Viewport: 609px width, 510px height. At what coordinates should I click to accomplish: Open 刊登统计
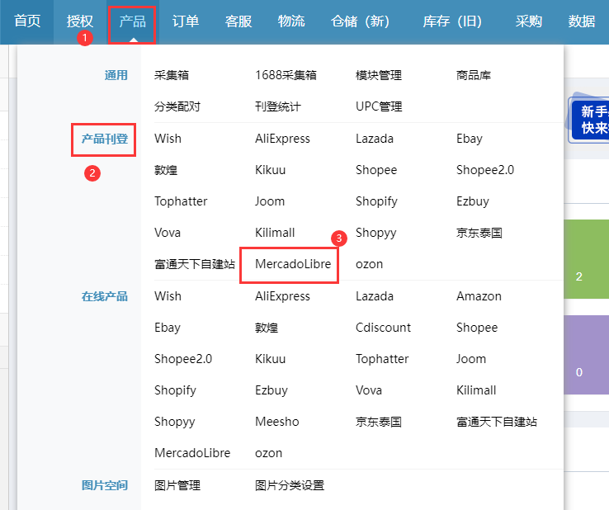pyautogui.click(x=278, y=106)
